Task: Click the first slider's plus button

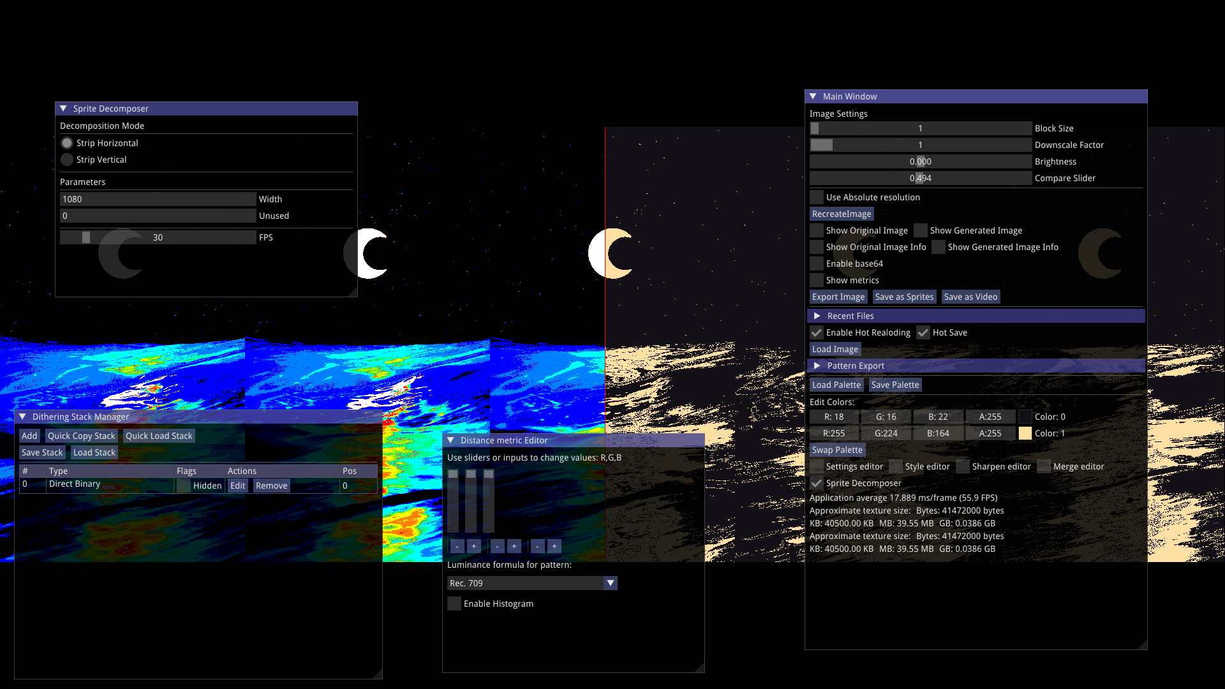Action: pyautogui.click(x=473, y=546)
